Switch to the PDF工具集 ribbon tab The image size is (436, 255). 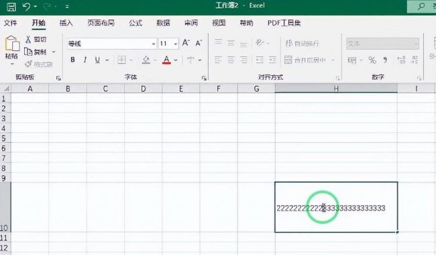[284, 23]
